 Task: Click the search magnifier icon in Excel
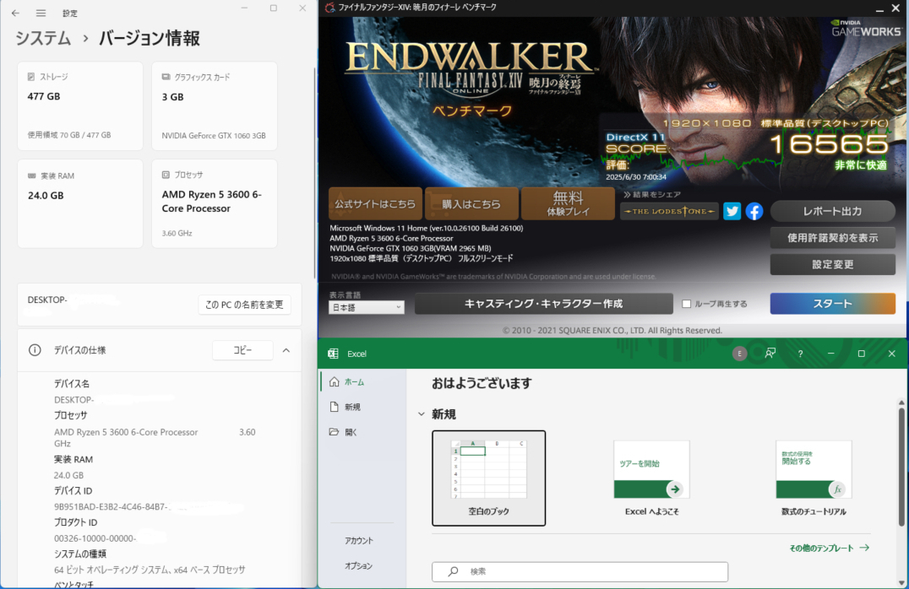454,571
